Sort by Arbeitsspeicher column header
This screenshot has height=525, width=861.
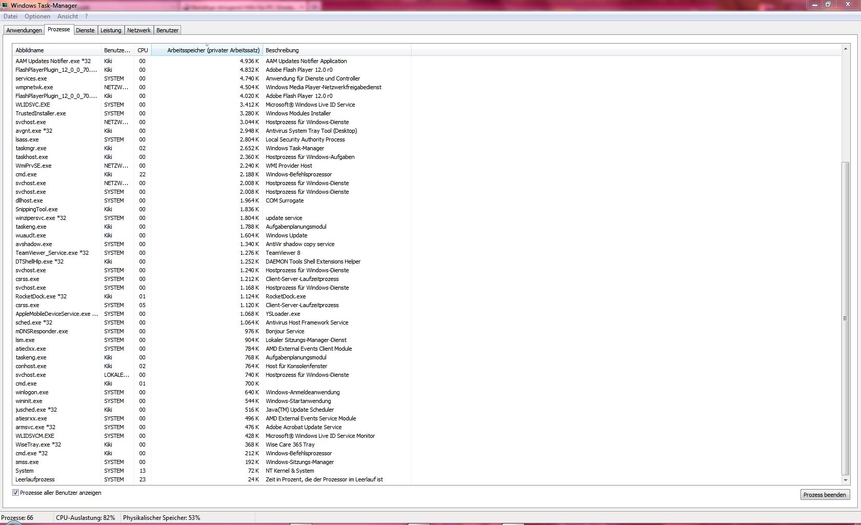[207, 50]
